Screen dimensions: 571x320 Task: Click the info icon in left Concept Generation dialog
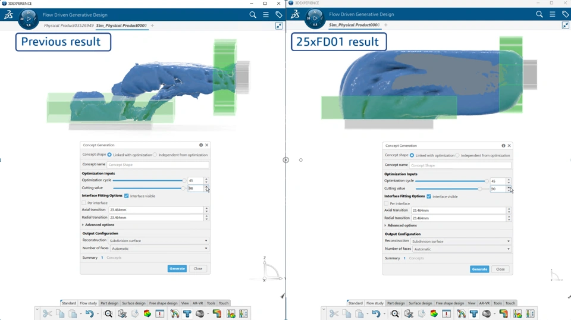click(x=201, y=145)
